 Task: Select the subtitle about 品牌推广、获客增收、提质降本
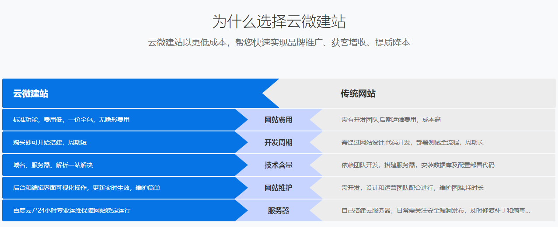click(279, 43)
